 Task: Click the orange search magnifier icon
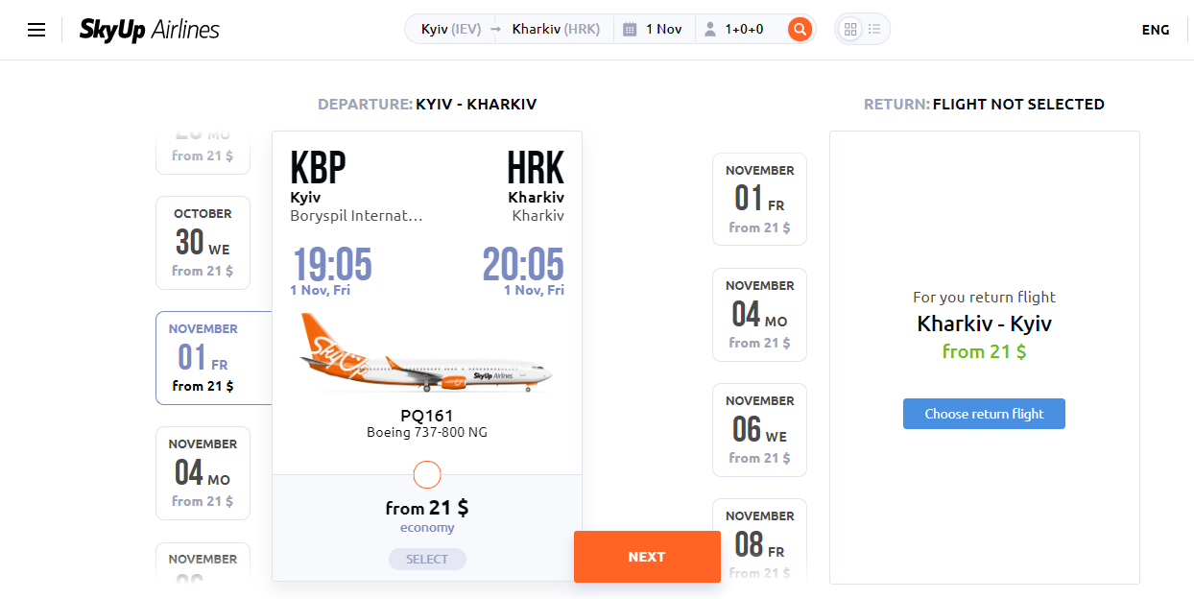tap(800, 29)
